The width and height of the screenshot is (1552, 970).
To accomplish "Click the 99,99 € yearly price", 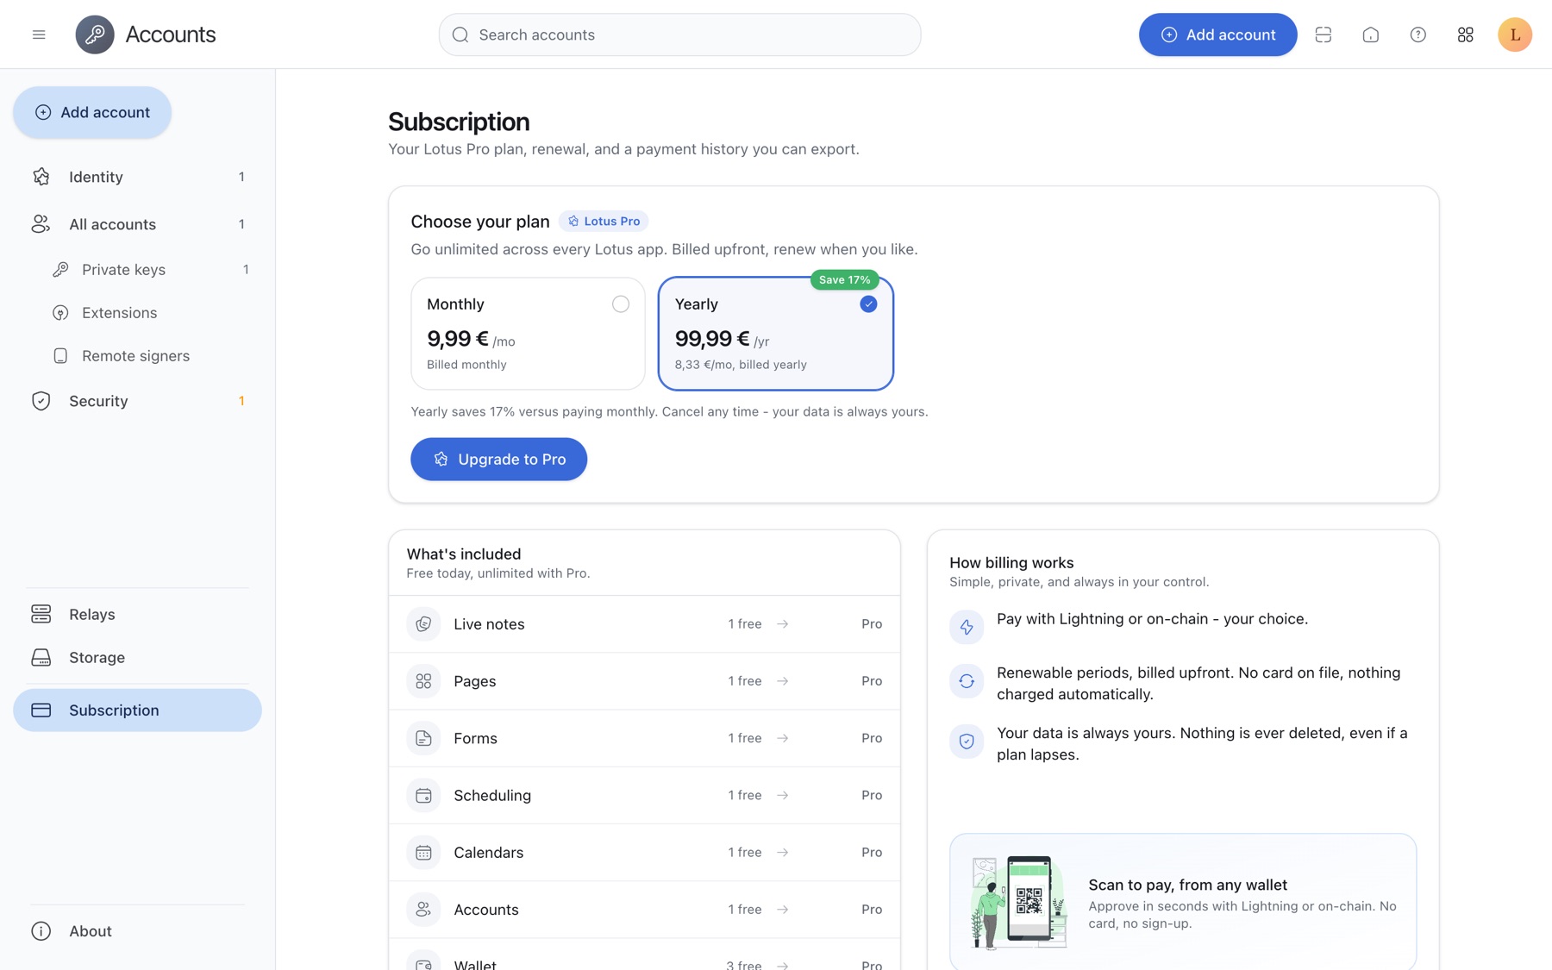I will coord(712,339).
